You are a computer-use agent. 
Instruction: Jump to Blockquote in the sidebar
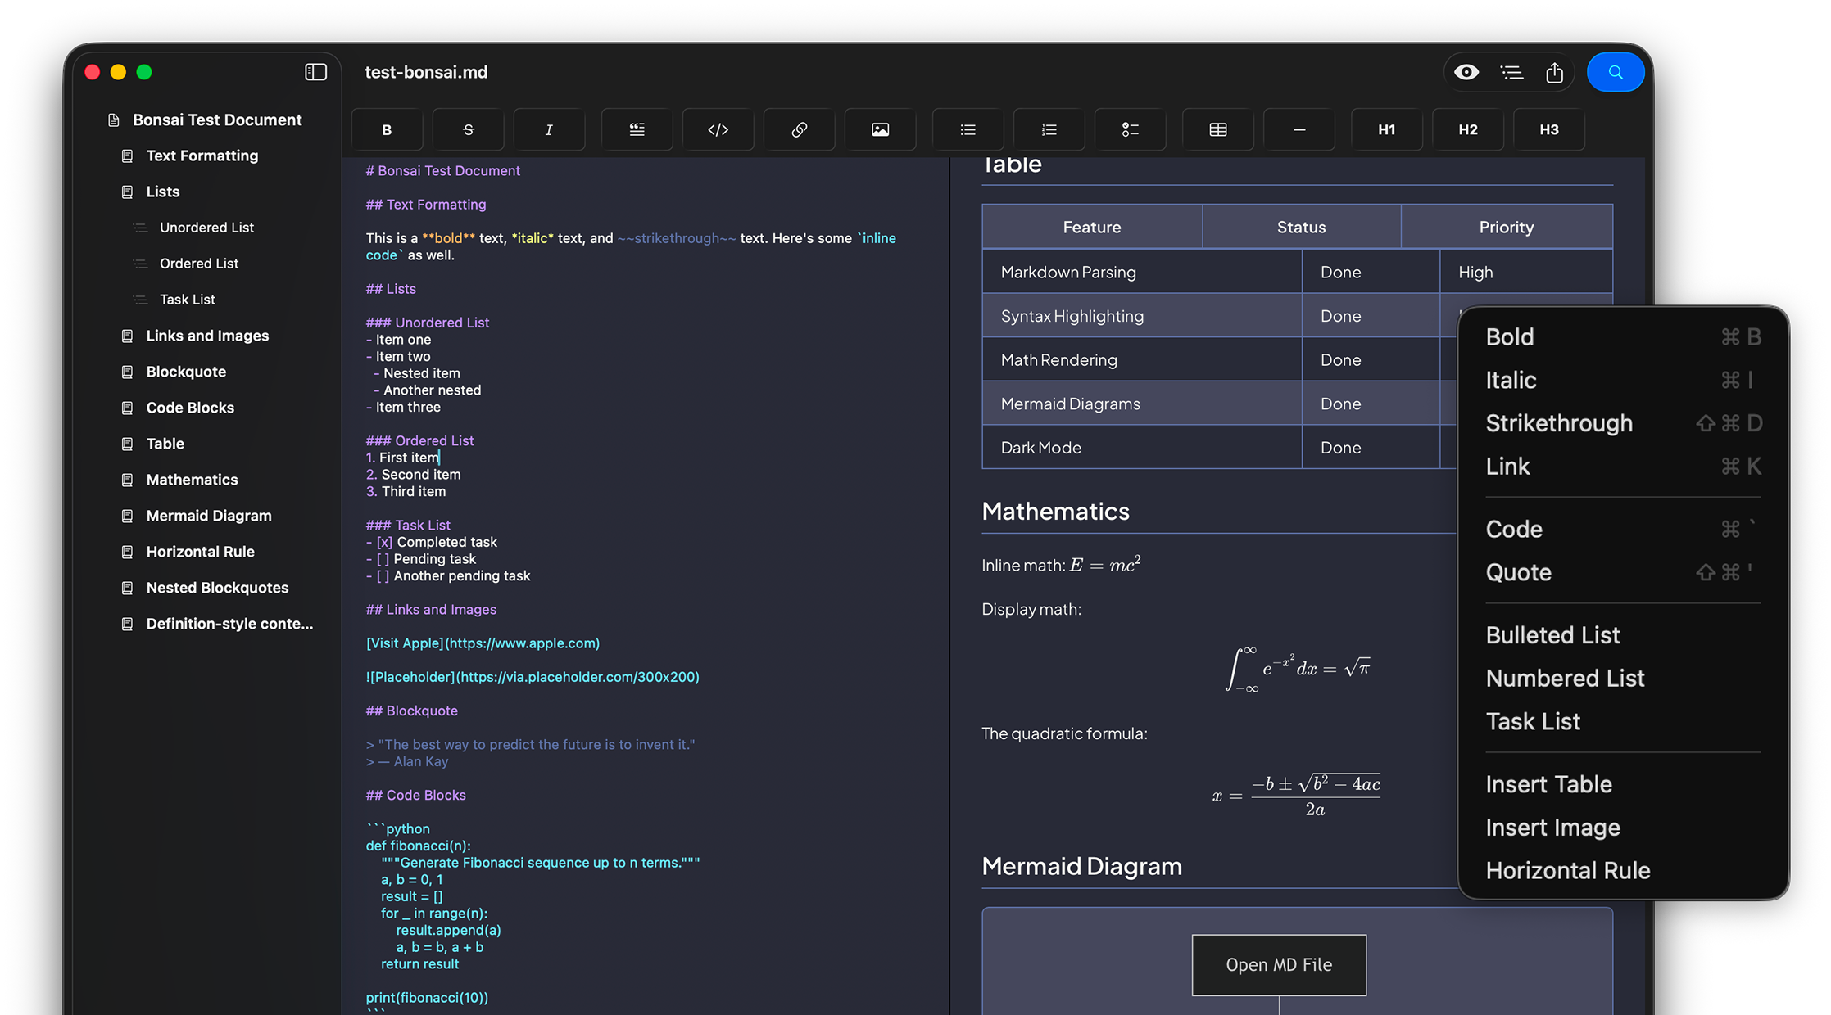186,372
